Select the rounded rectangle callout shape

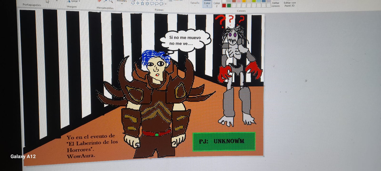152,4
